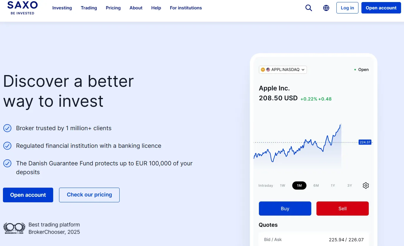This screenshot has width=404, height=246.
Task: Open the Pricing navigation menu
Action: coord(113,8)
